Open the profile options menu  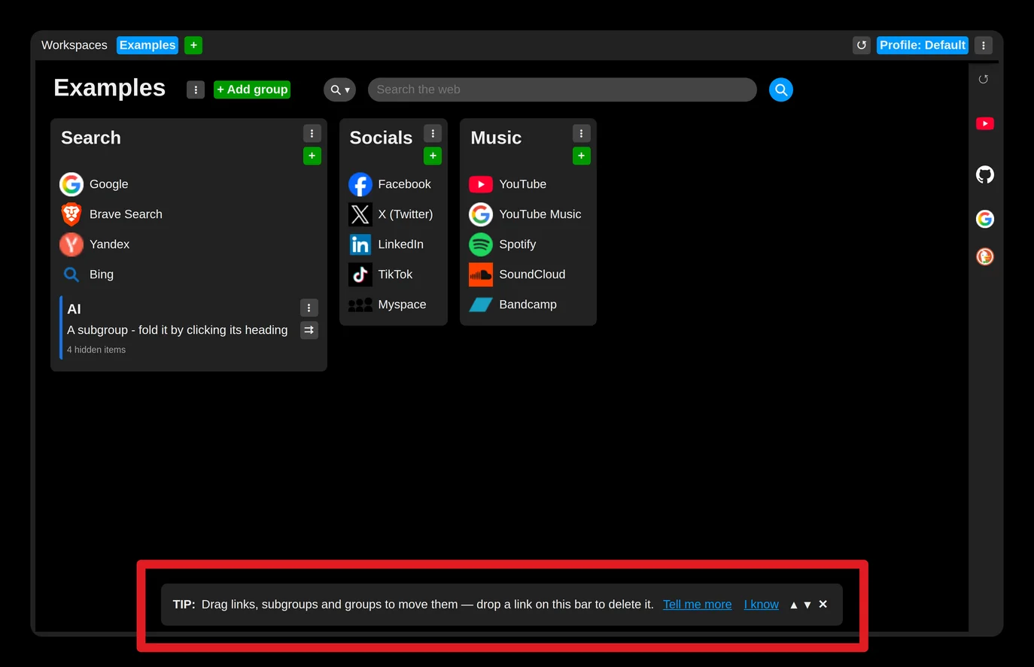(x=984, y=45)
